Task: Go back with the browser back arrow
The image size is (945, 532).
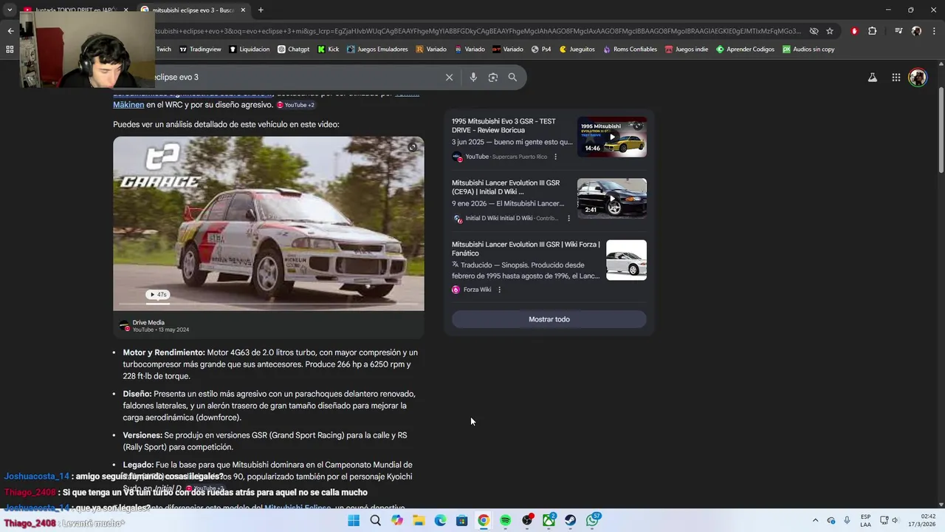Action: click(10, 31)
